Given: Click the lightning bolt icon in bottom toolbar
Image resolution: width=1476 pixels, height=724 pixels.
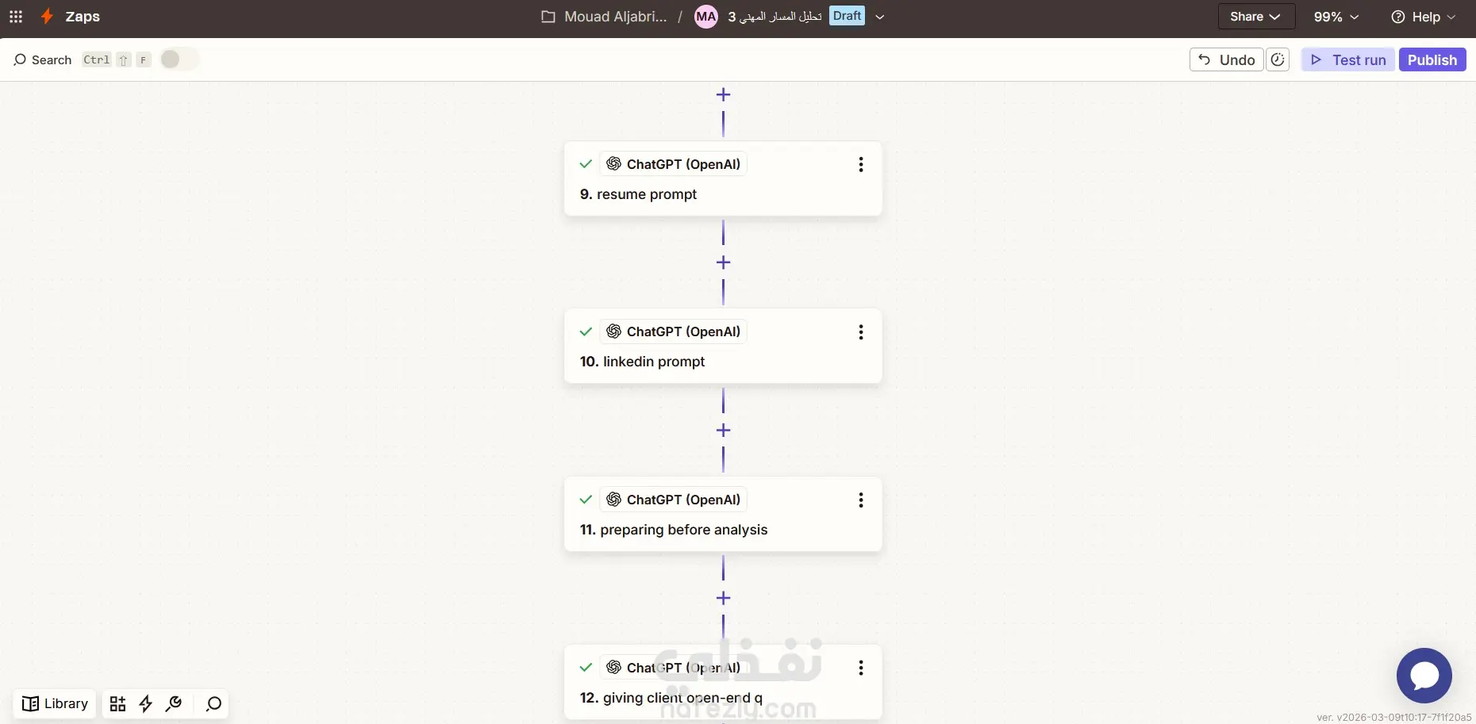Looking at the screenshot, I should pyautogui.click(x=146, y=704).
